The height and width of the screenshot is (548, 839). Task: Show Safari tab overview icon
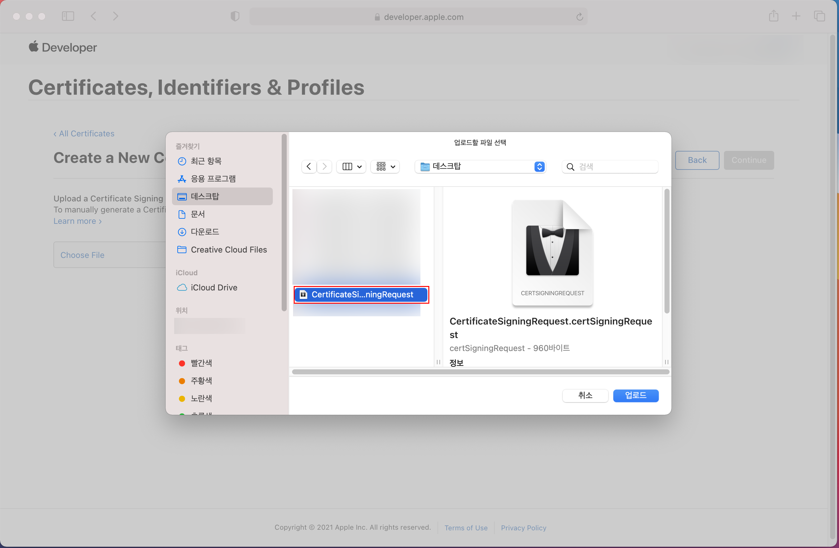pos(819,16)
